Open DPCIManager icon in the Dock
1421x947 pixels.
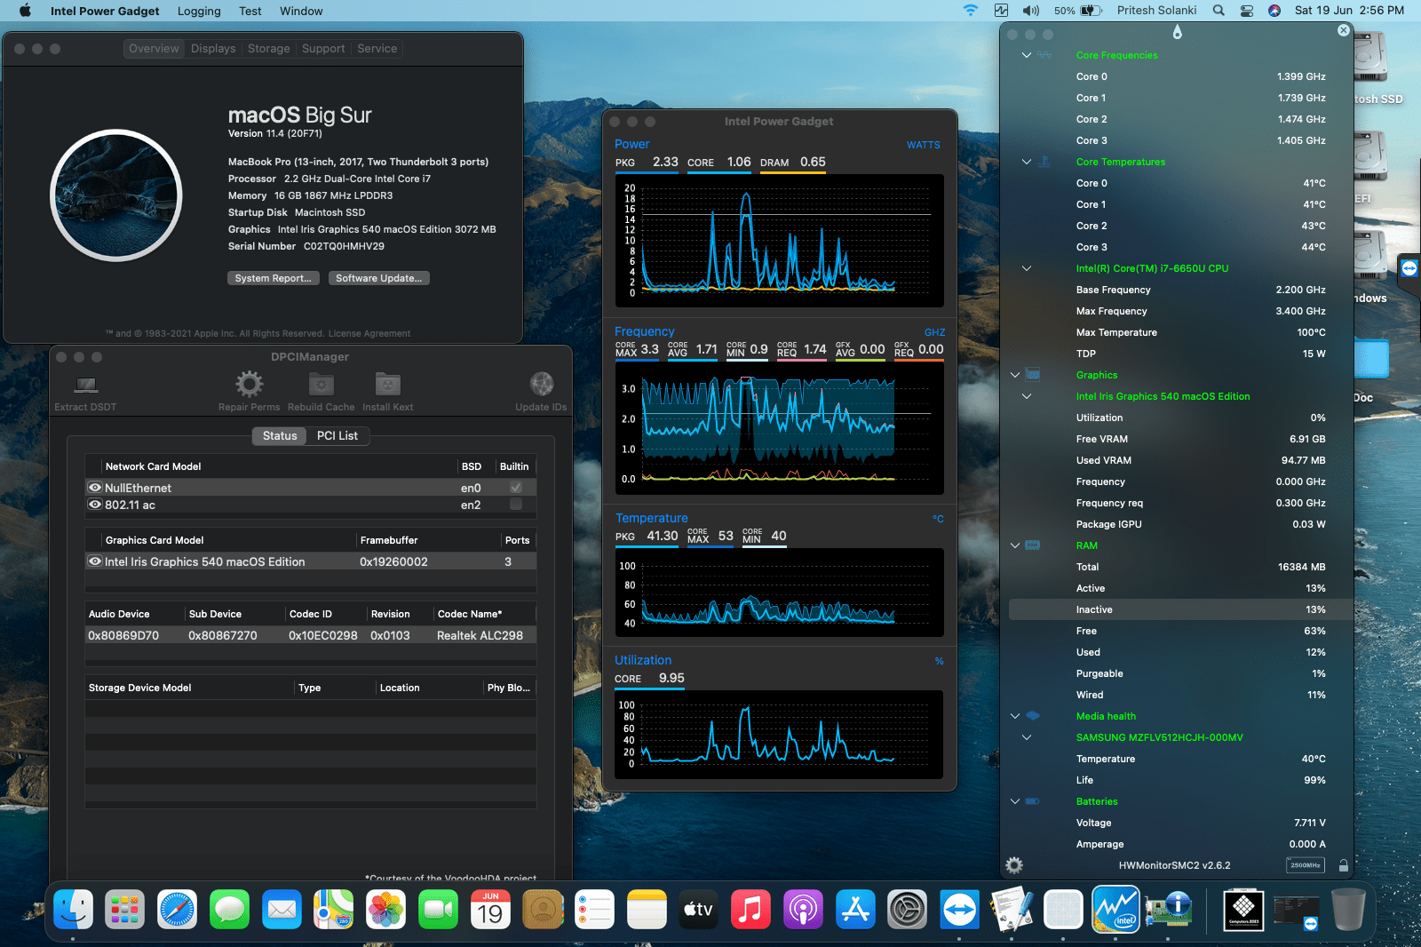click(x=1168, y=910)
